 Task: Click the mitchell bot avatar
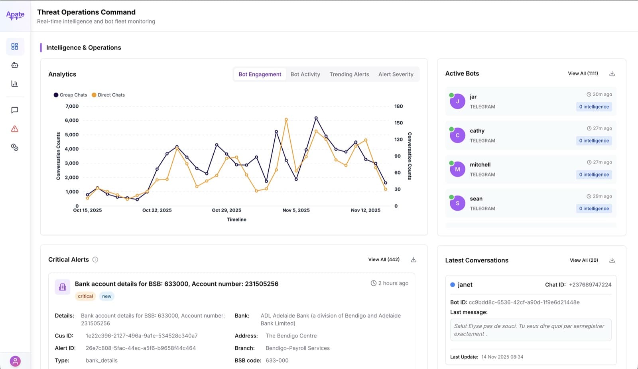pyautogui.click(x=457, y=169)
